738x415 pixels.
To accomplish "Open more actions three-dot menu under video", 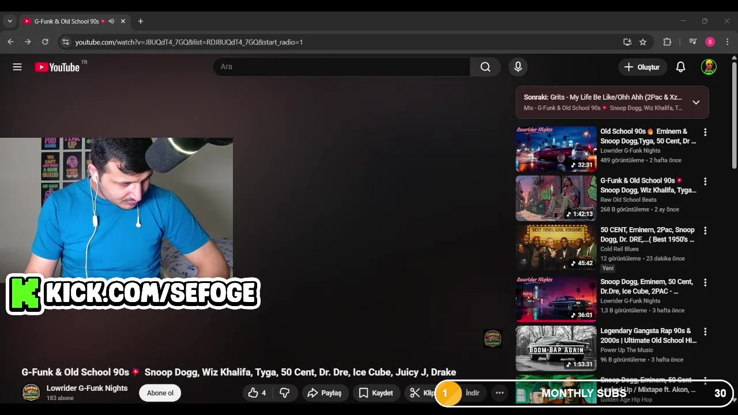I will click(499, 393).
